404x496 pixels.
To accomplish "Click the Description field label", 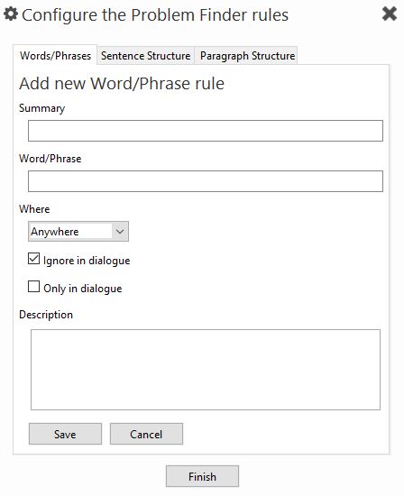I will coord(46,315).
